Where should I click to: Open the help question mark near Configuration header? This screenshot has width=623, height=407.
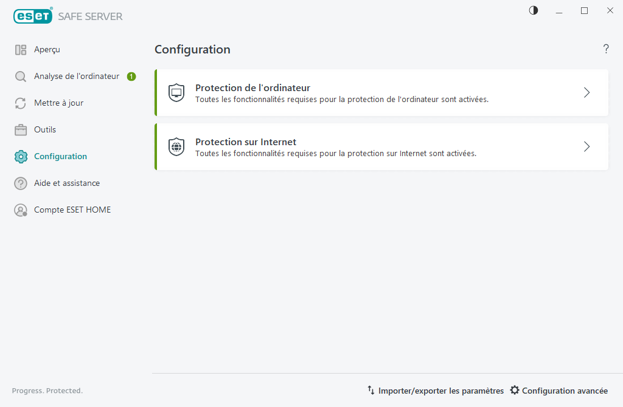pos(606,49)
